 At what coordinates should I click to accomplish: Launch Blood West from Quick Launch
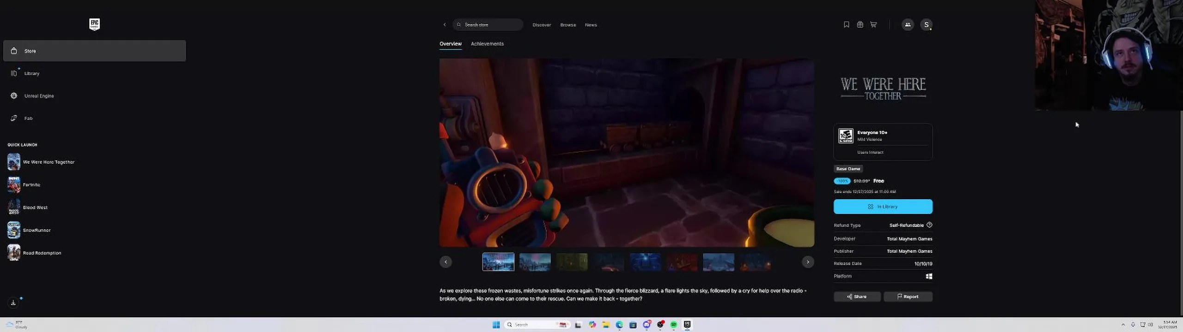pyautogui.click(x=28, y=207)
